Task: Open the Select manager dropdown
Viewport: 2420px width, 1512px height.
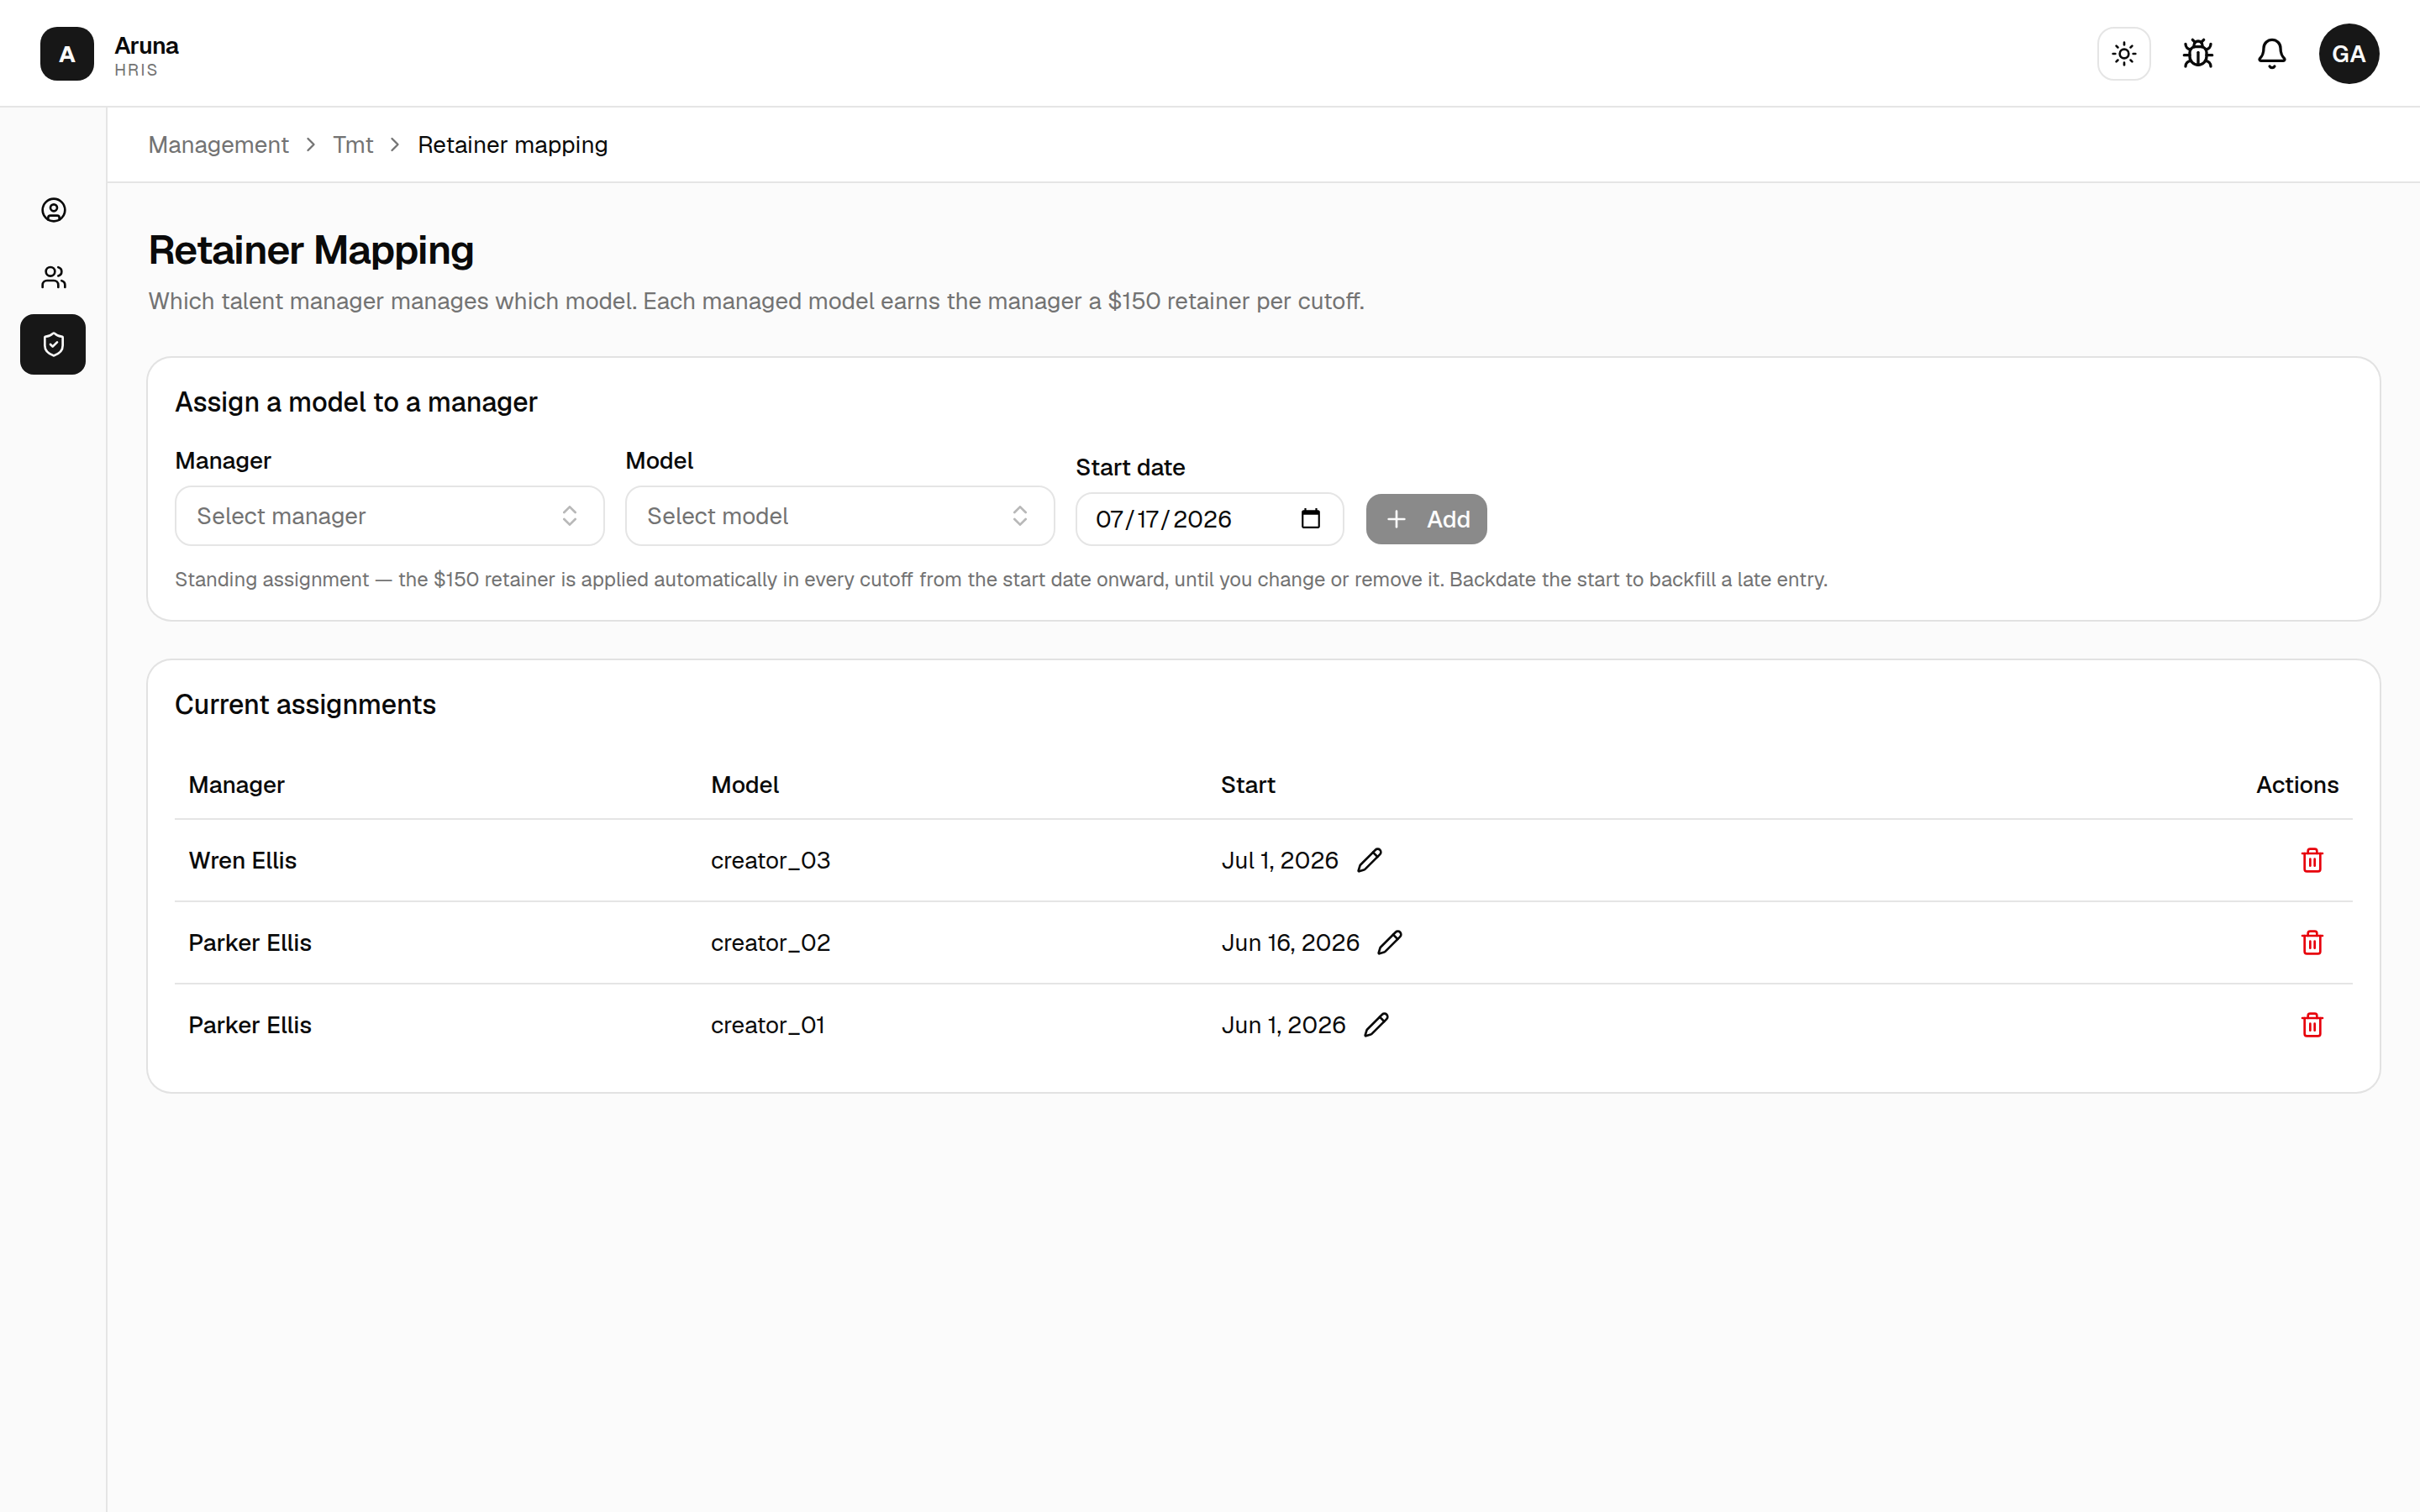Action: coord(390,516)
